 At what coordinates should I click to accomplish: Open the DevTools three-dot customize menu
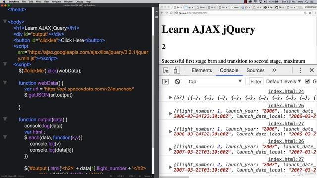point(300,70)
